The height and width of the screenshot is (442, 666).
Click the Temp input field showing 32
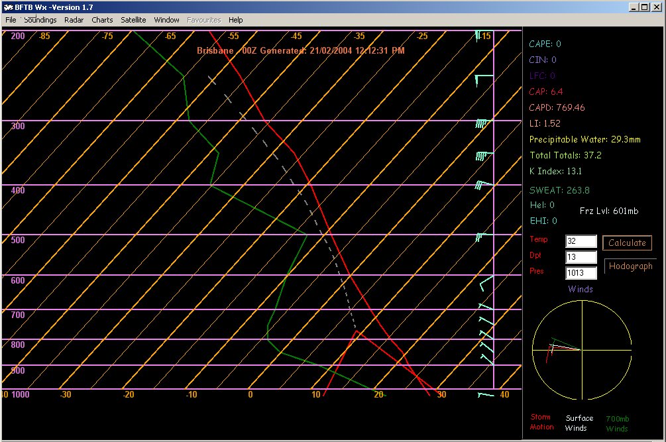tap(581, 241)
